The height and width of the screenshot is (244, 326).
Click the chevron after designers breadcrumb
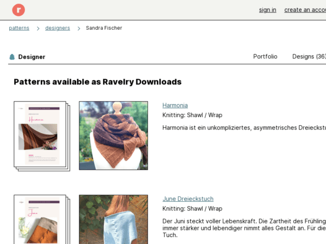tap(79, 28)
